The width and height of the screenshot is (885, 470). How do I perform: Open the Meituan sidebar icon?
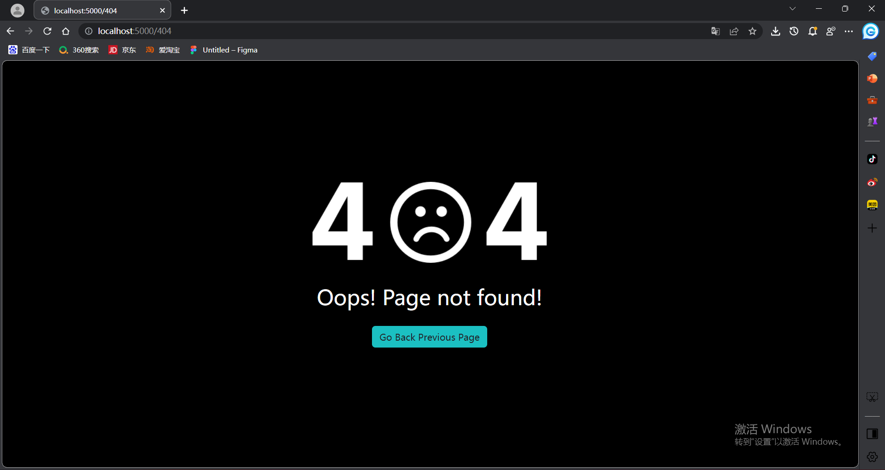(872, 205)
